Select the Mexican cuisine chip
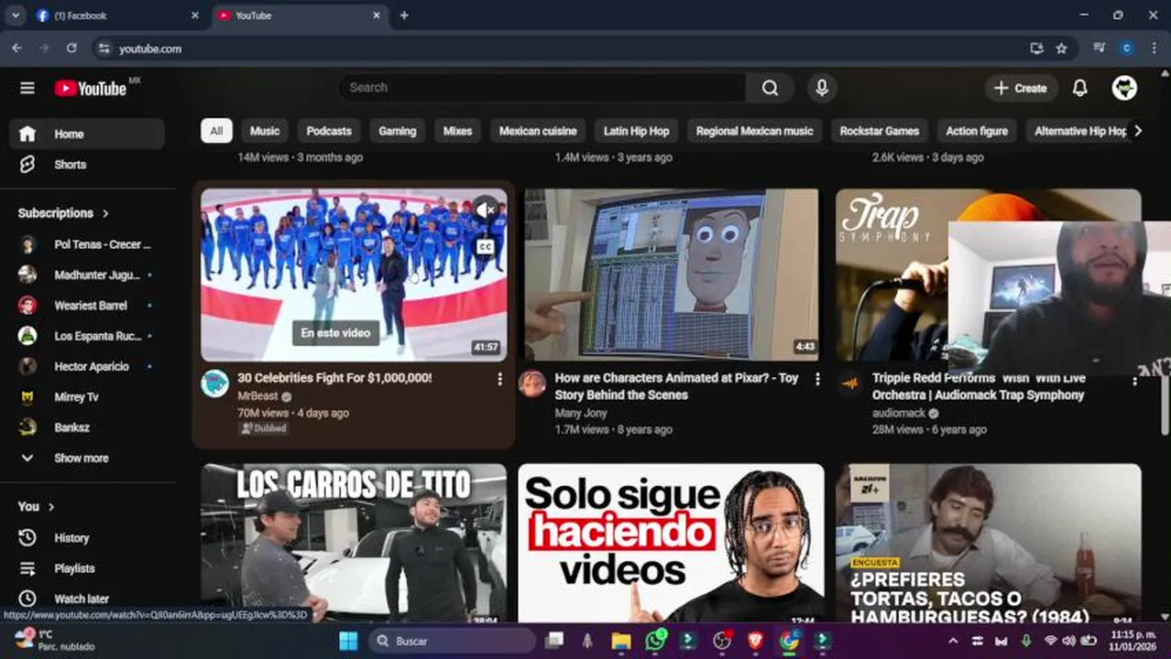This screenshot has height=659, width=1171. pyautogui.click(x=538, y=131)
